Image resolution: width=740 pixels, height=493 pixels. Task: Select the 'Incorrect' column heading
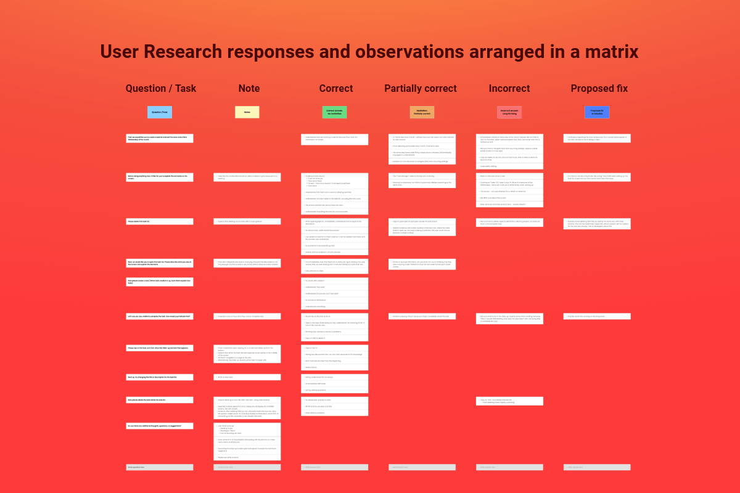(x=509, y=88)
